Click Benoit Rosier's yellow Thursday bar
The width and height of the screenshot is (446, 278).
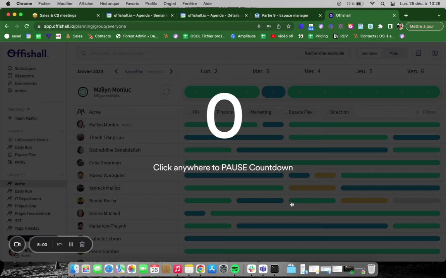coord(364,200)
